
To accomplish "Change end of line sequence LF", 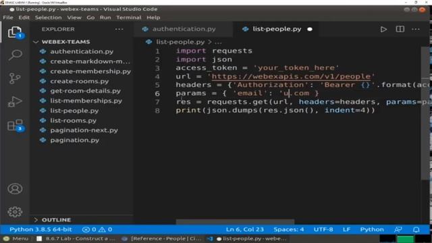I will coord(346,230).
